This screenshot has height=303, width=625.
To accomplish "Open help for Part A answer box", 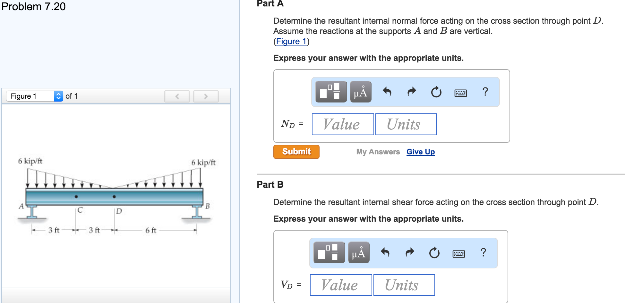I will tap(485, 92).
